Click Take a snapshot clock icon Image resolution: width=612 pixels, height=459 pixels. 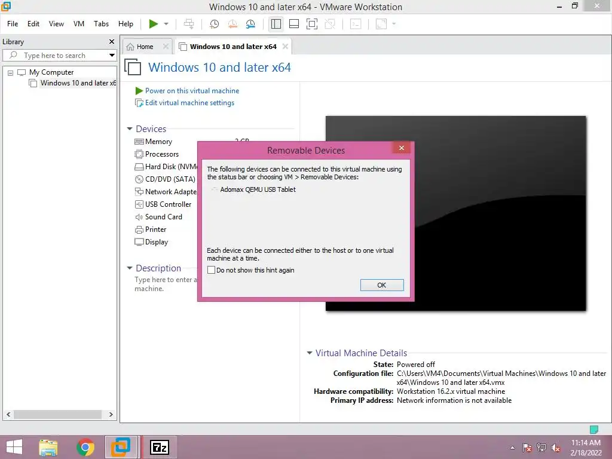(x=214, y=24)
